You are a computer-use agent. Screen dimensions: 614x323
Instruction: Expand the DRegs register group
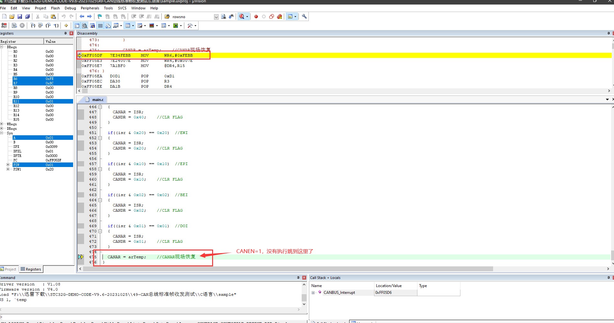click(2, 128)
